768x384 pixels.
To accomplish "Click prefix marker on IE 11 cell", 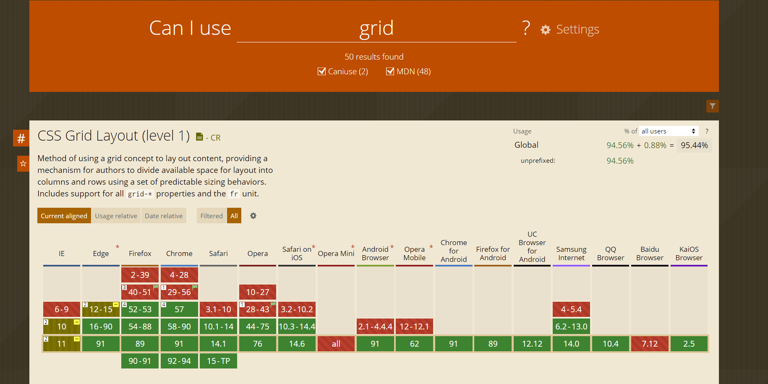I will tap(77, 339).
